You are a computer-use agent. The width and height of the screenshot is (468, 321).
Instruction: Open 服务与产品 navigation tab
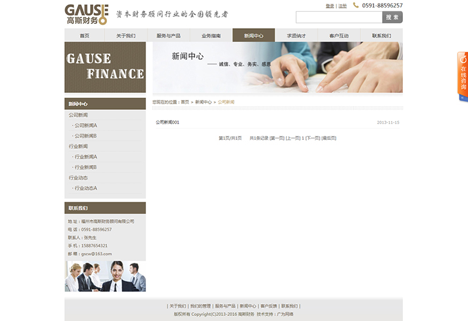point(168,36)
